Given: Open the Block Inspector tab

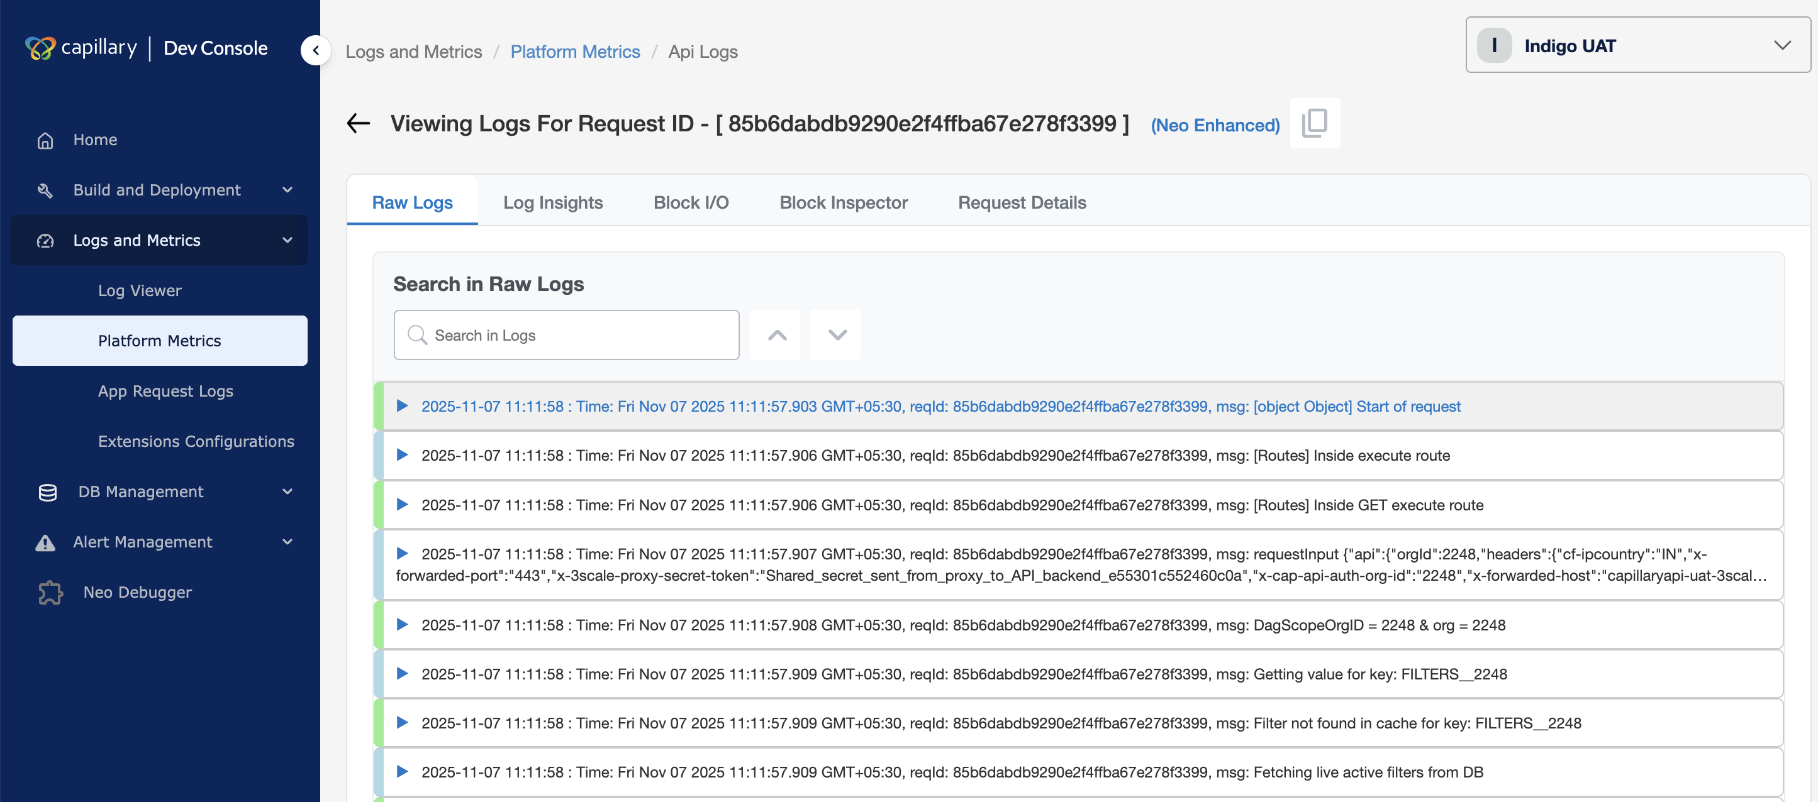Looking at the screenshot, I should pos(844,202).
